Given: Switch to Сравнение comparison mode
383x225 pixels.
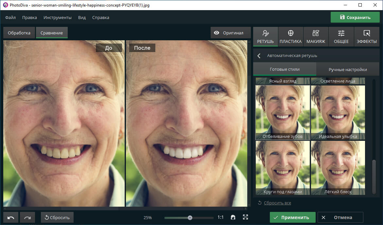Looking at the screenshot, I should pos(52,33).
